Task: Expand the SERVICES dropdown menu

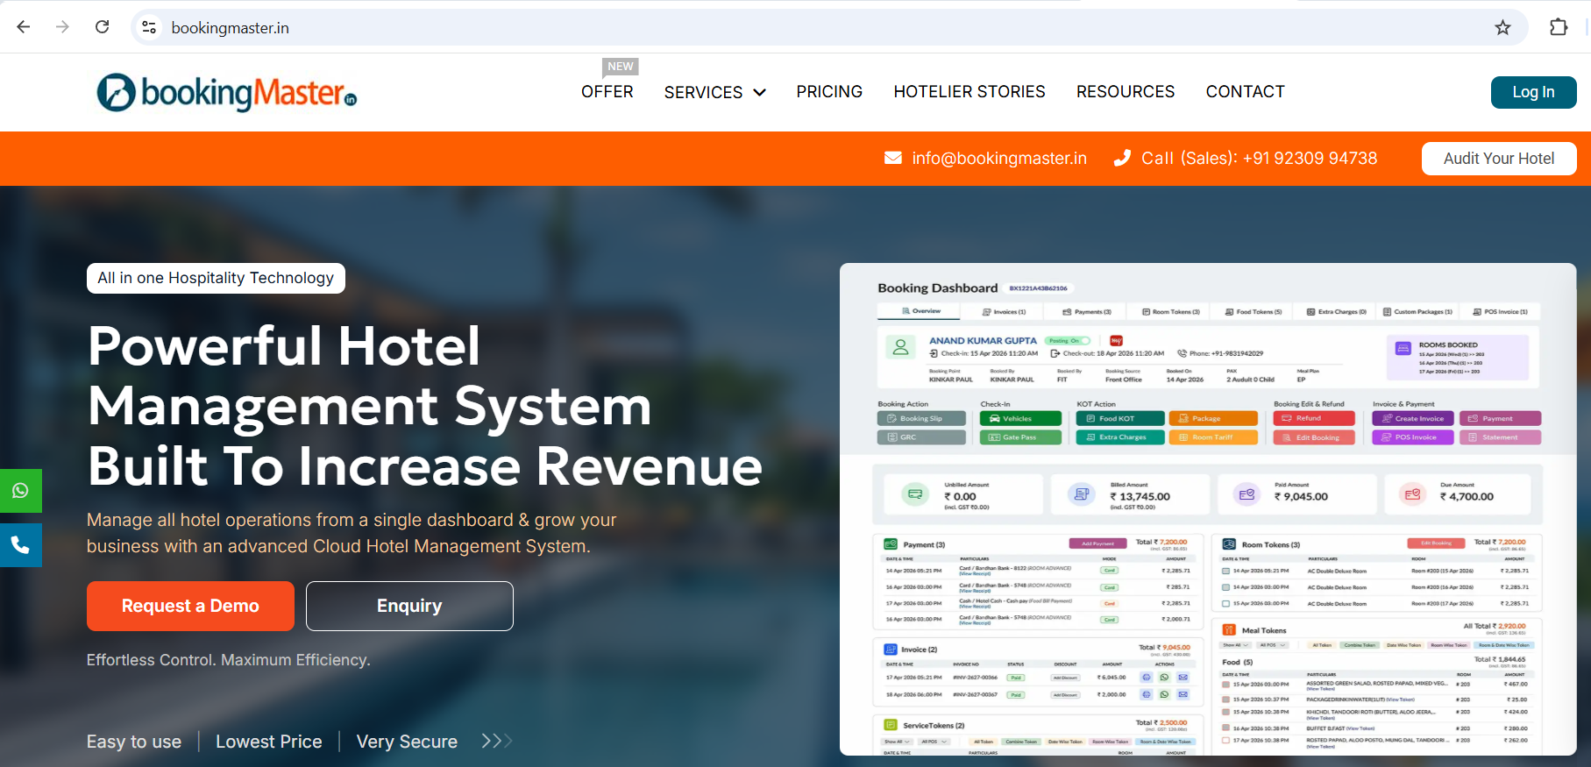Action: (x=714, y=92)
